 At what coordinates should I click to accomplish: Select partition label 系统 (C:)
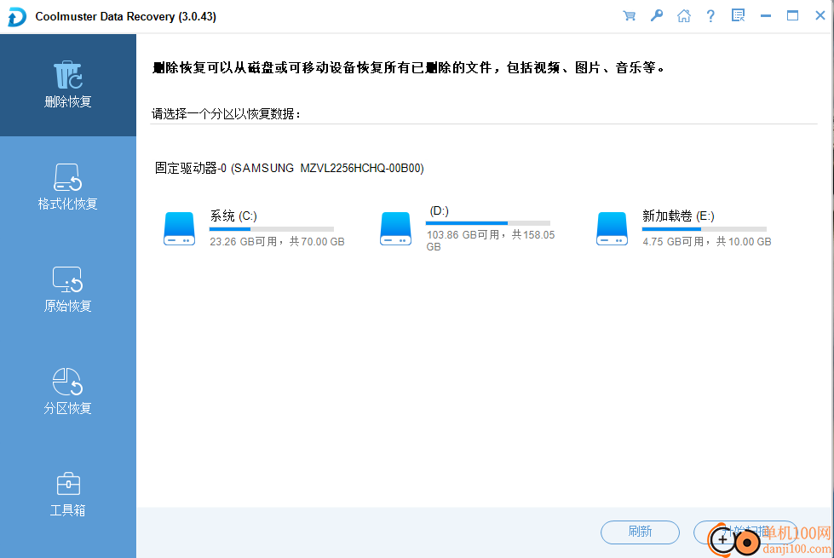pyautogui.click(x=233, y=216)
